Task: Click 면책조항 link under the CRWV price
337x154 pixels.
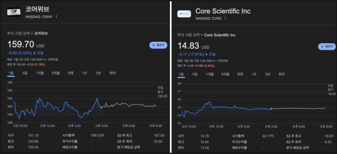Action: point(53,60)
